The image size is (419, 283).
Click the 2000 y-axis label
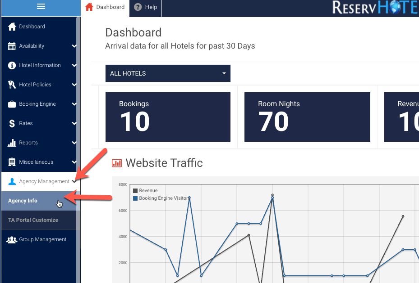click(123, 263)
